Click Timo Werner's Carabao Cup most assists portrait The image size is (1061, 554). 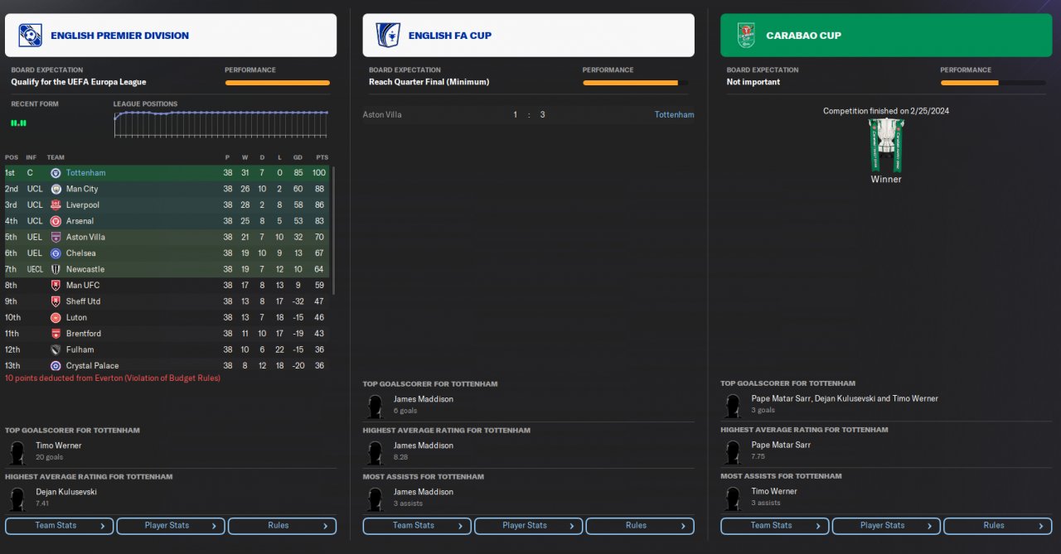[733, 498]
